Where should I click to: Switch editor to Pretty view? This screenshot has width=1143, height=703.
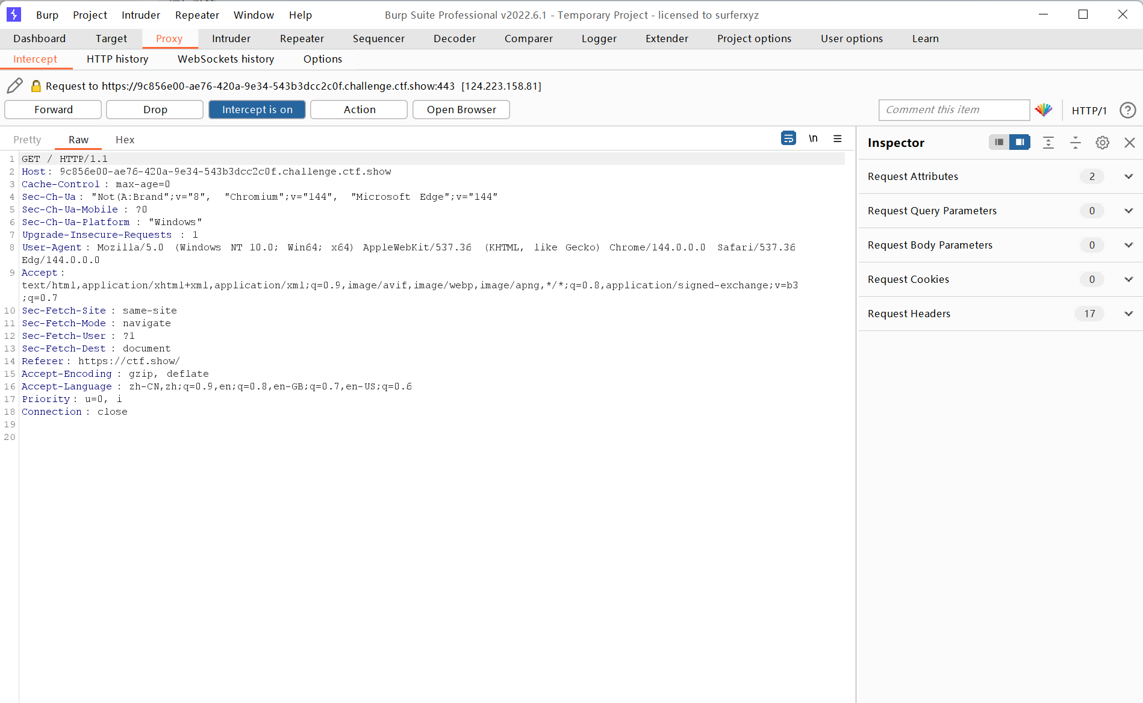27,140
